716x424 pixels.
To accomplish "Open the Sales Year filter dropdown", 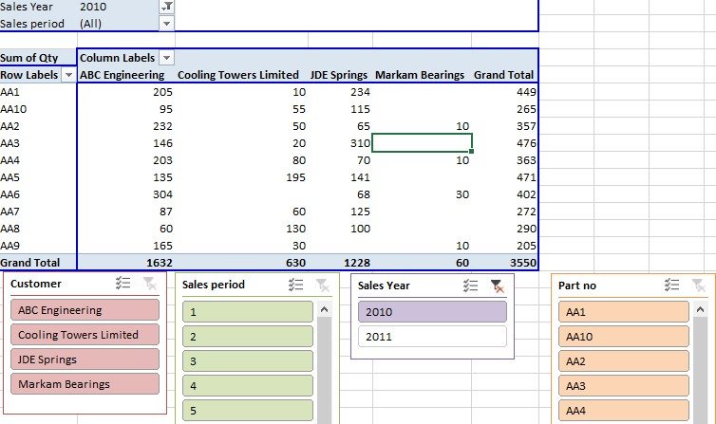I will (166, 7).
